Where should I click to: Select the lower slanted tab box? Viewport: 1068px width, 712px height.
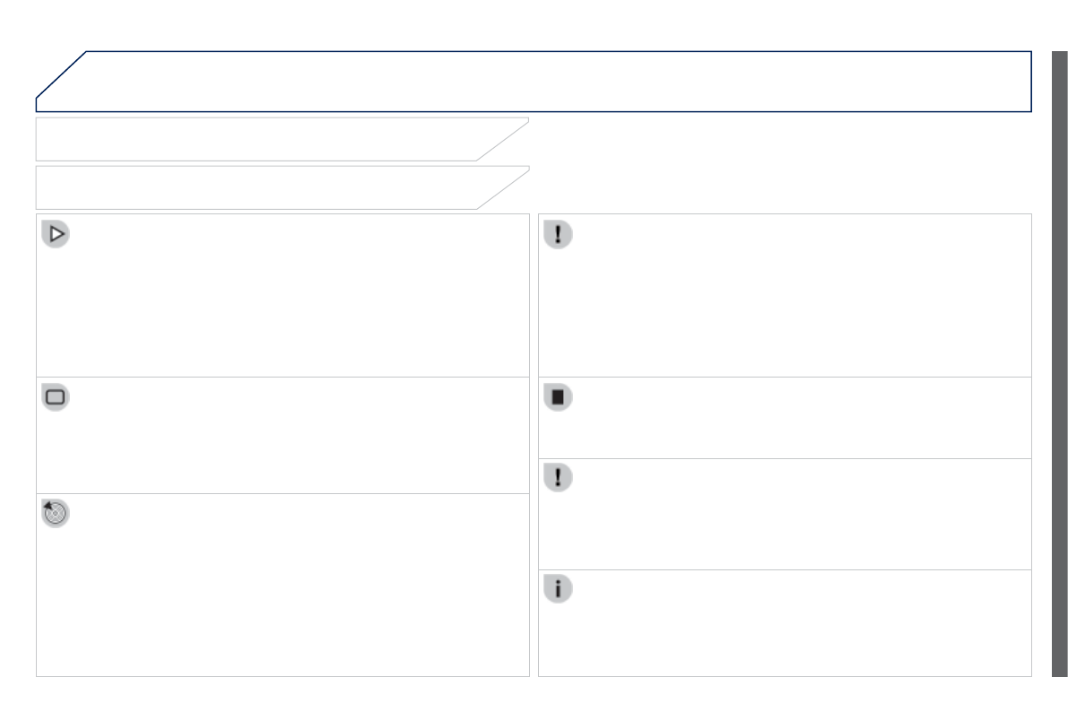260,187
